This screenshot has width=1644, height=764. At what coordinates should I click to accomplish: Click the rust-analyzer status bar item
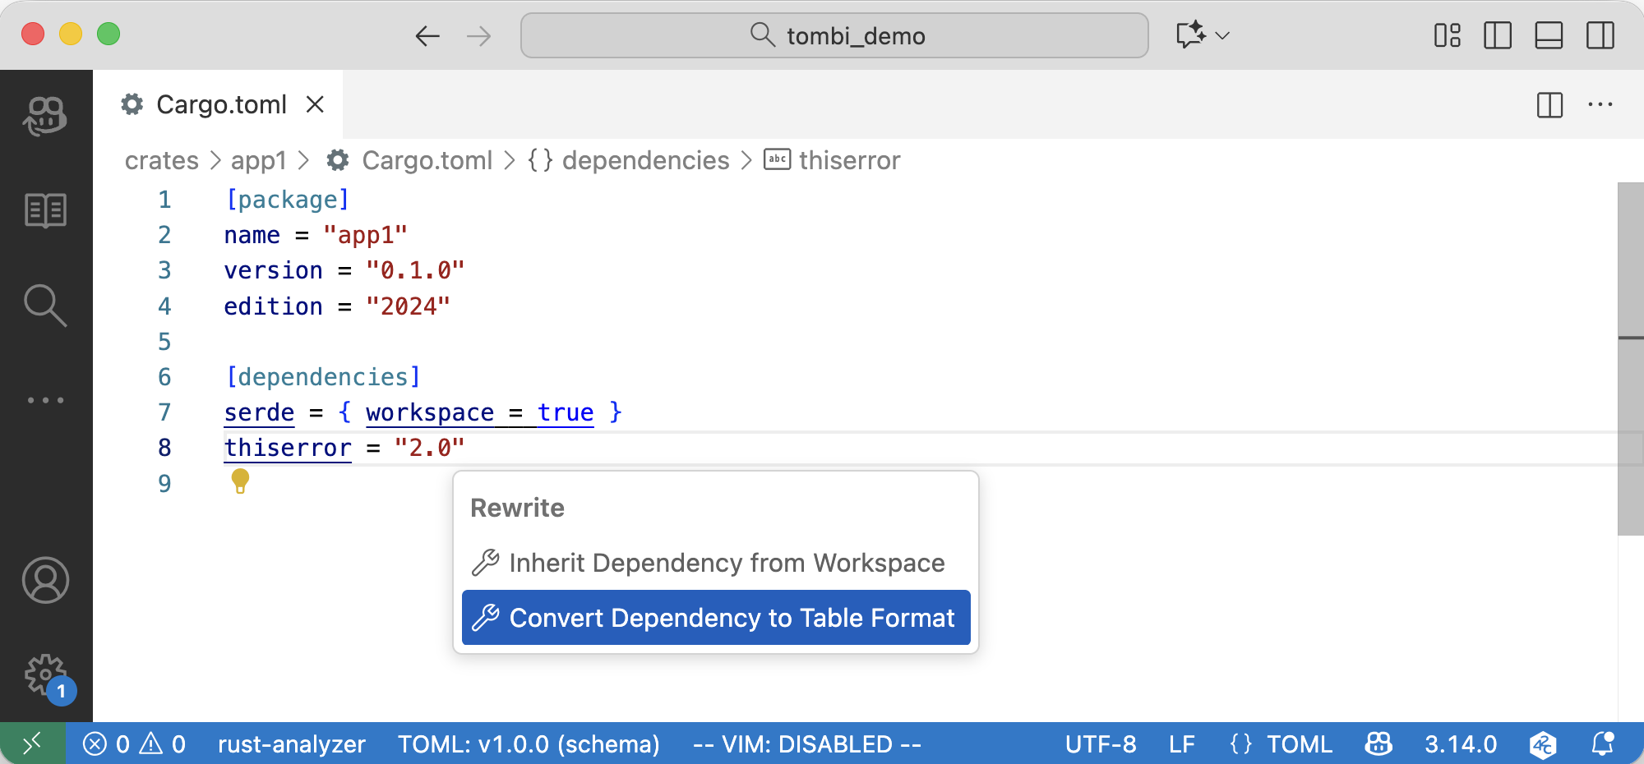pyautogui.click(x=291, y=744)
